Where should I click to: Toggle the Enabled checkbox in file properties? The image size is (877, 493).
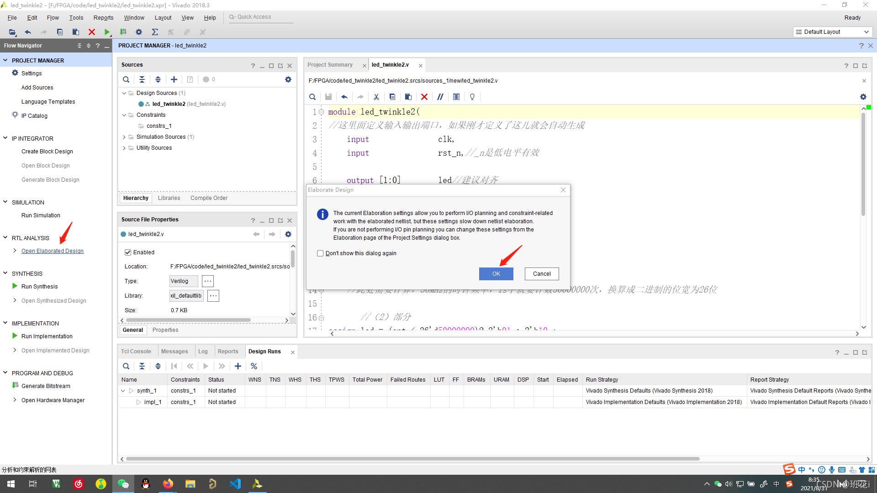pos(128,252)
